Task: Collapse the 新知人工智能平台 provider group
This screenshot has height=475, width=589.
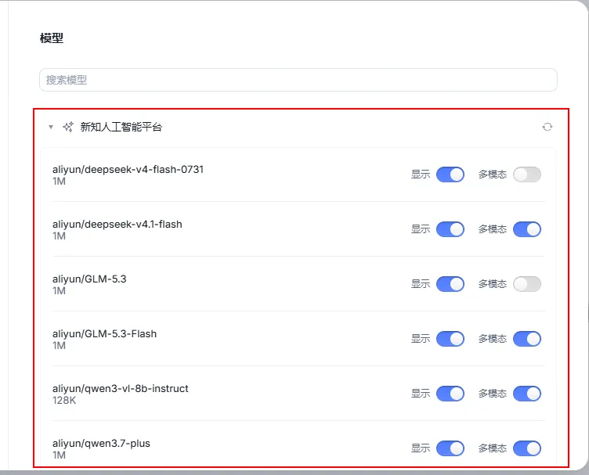Action: click(51, 128)
